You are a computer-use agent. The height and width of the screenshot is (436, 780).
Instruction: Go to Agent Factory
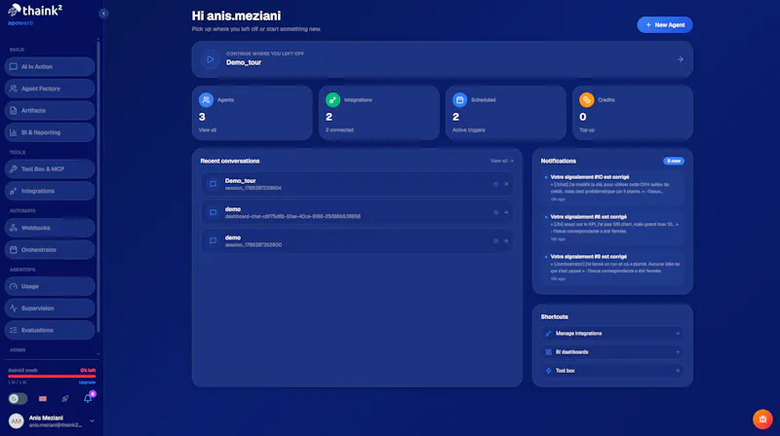pyautogui.click(x=50, y=89)
